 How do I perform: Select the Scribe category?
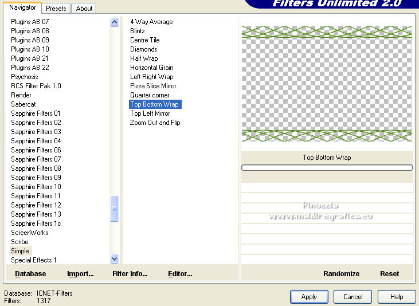pos(19,242)
